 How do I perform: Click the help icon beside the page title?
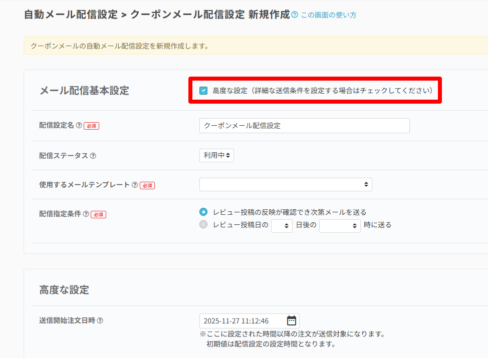tap(295, 15)
